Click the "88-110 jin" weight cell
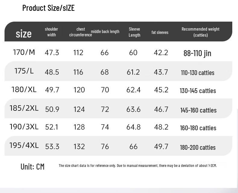 coord(197,53)
